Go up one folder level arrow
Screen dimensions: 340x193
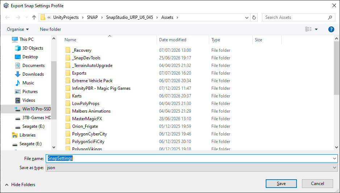(34, 17)
